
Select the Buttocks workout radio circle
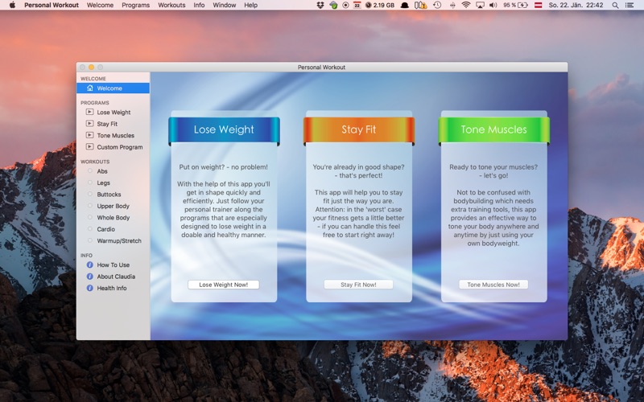click(x=89, y=194)
